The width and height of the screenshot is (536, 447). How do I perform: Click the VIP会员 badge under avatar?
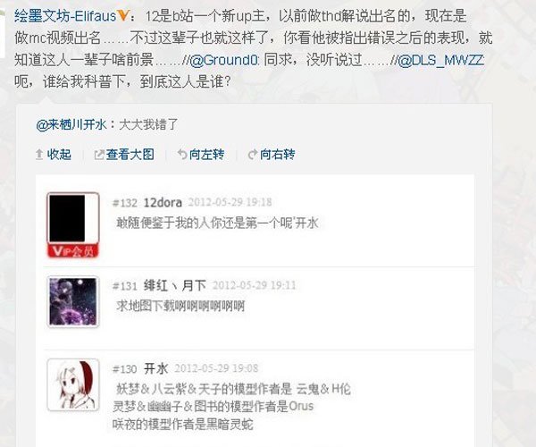73,251
